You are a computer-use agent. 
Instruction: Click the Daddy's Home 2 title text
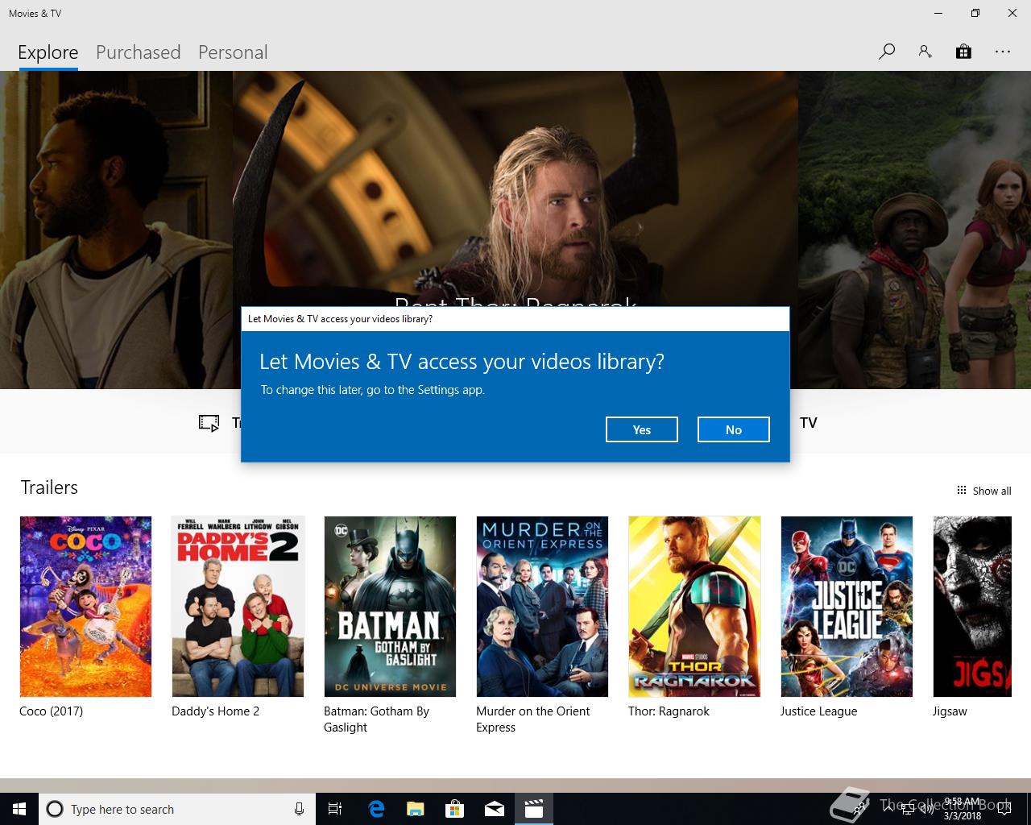pos(215,711)
